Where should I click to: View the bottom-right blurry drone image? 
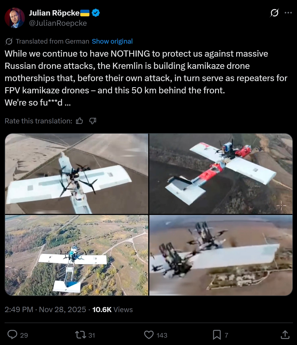221,255
